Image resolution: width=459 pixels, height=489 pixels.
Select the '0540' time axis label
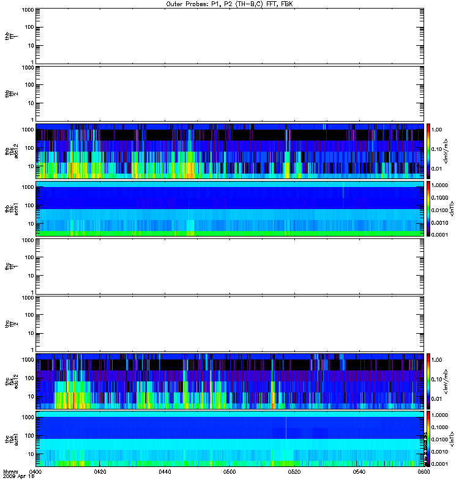click(359, 471)
